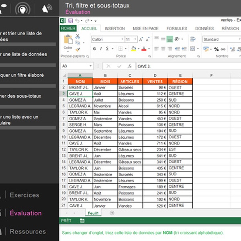Apply thousands separator 000 format
Image resolution: width=241 pixels, height=241 pixels.
tap(223, 49)
